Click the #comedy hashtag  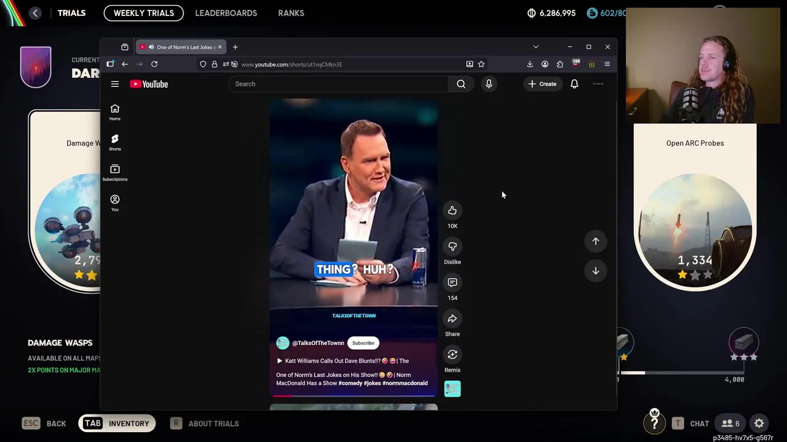coord(350,383)
